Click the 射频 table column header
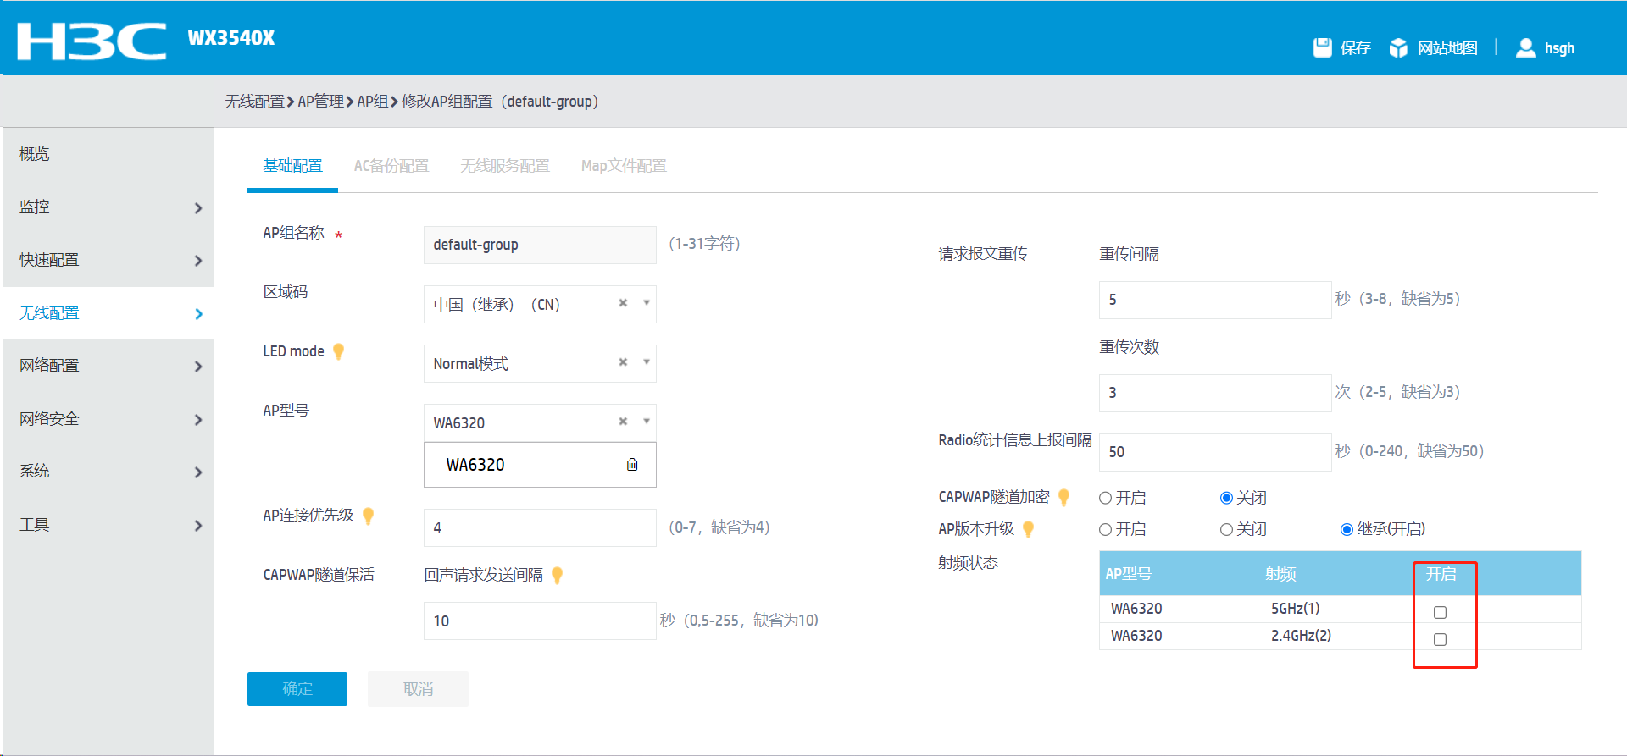The width and height of the screenshot is (1627, 756). point(1280,574)
